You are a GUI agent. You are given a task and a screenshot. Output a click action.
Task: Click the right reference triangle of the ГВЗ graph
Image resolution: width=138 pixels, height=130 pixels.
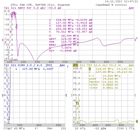point(135,95)
